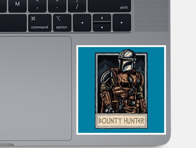This screenshot has width=196, height=148.
Task: Click the "BOUNTY HUNTER" caption on sticker
Action: click(x=122, y=121)
